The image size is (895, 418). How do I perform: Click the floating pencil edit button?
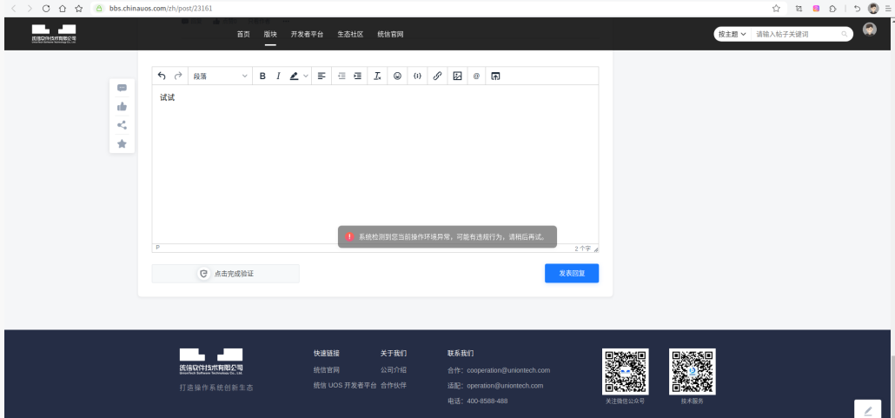point(867,410)
